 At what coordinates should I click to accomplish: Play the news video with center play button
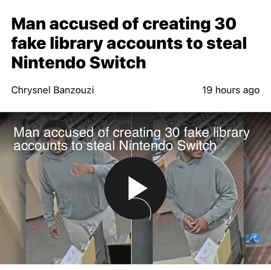click(135, 188)
